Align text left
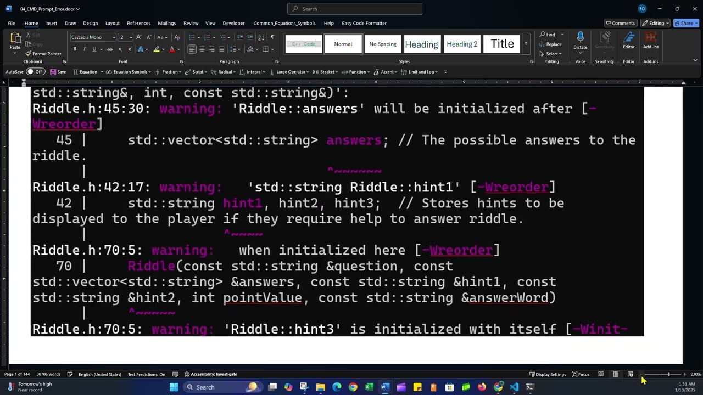The width and height of the screenshot is (703, 395). (x=192, y=49)
